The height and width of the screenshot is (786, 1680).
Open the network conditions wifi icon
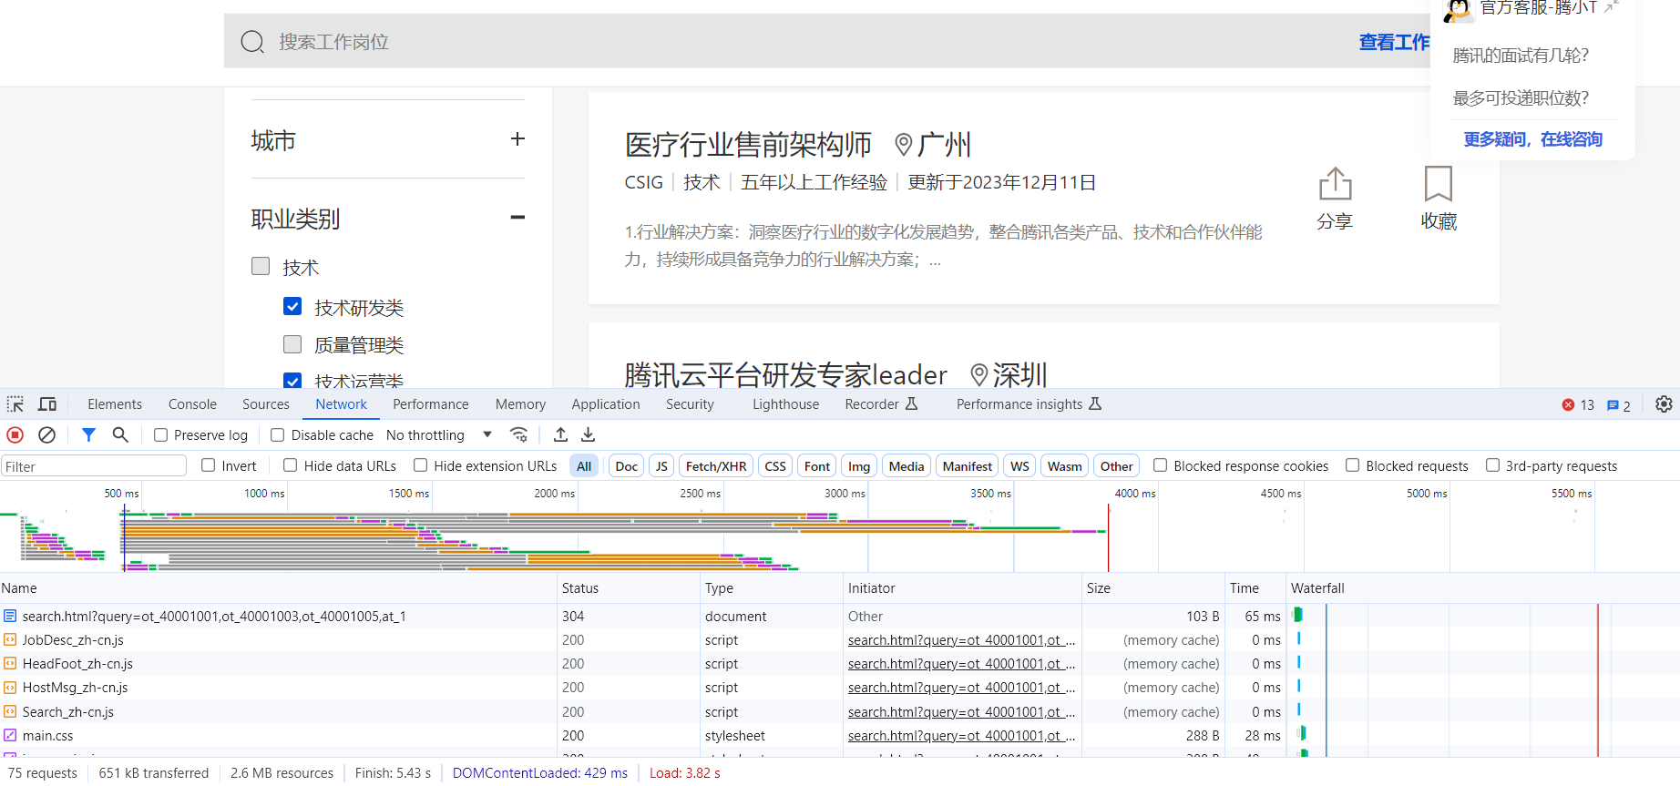pos(519,435)
